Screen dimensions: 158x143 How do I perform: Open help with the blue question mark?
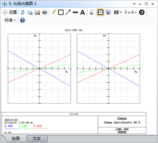[23, 20]
